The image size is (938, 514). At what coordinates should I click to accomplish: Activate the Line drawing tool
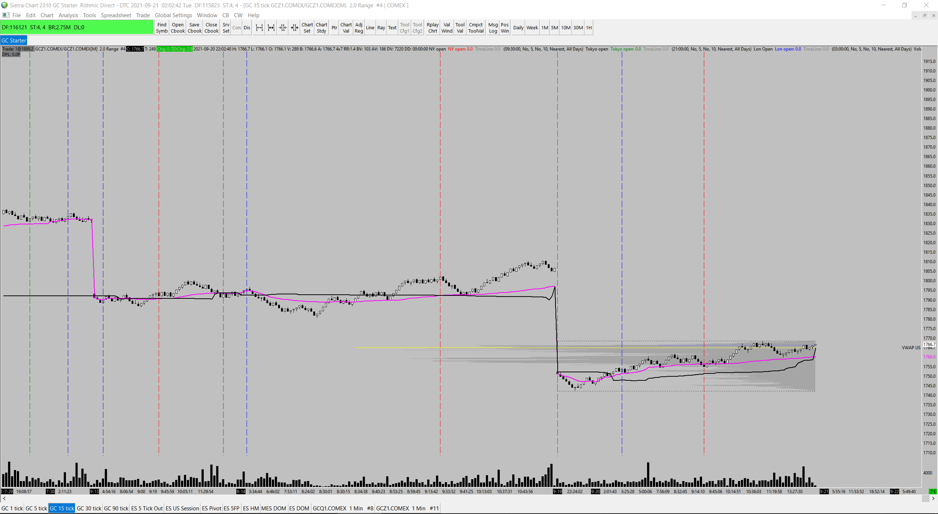tap(370, 28)
